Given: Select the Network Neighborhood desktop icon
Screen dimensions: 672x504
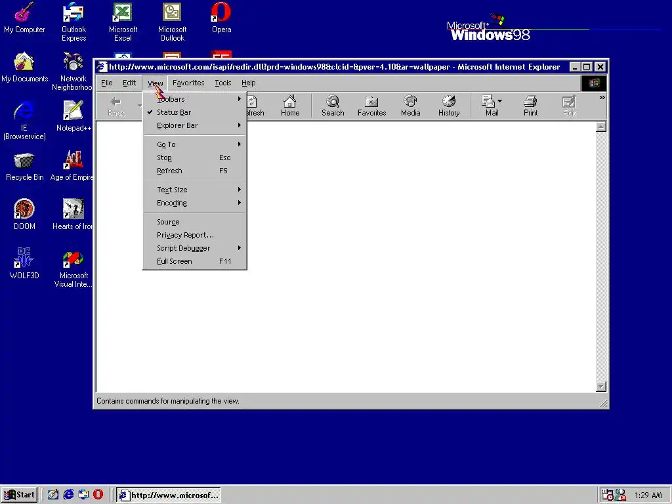Looking at the screenshot, I should click(x=72, y=71).
